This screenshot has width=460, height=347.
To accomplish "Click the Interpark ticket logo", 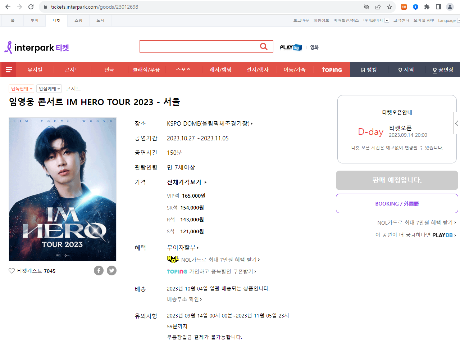I will (x=37, y=48).
